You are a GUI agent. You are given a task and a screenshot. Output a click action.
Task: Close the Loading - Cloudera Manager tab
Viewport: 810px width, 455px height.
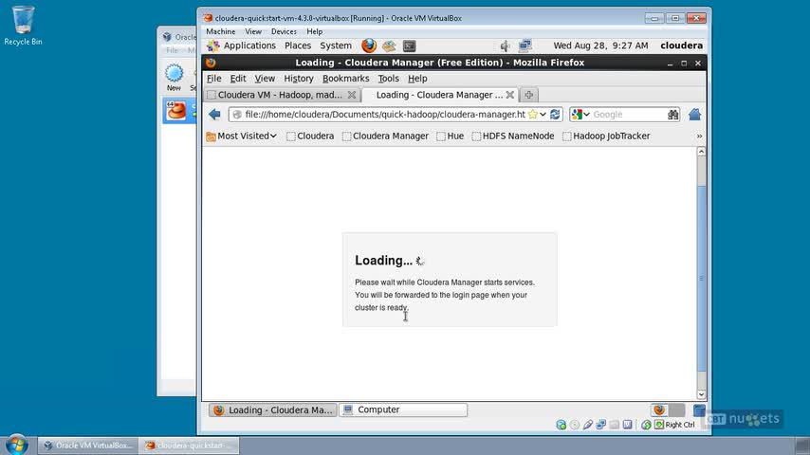pos(510,95)
